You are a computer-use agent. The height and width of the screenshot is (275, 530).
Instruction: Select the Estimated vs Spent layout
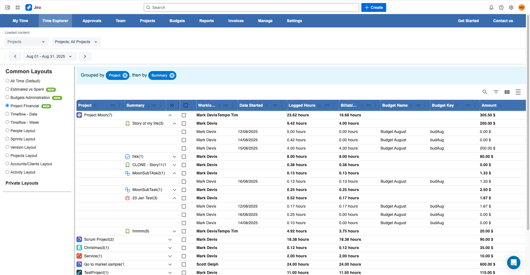(7, 89)
